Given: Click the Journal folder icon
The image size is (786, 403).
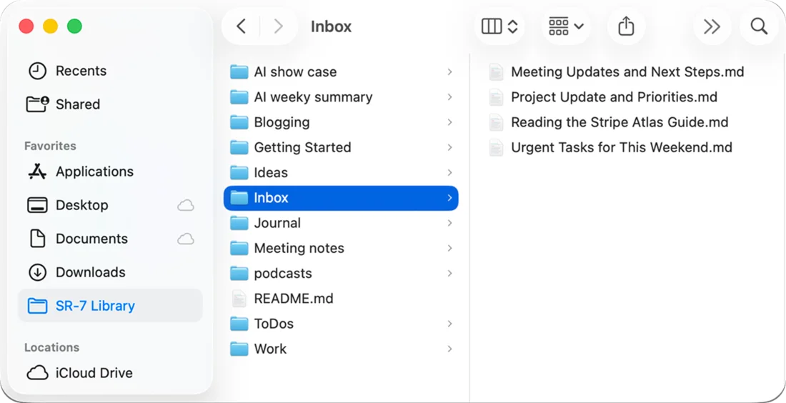Looking at the screenshot, I should pos(239,223).
